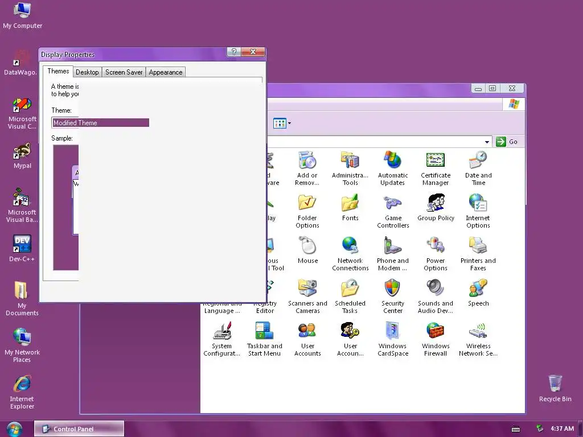Open Group Policy icon
The width and height of the screenshot is (583, 437).
(436, 207)
